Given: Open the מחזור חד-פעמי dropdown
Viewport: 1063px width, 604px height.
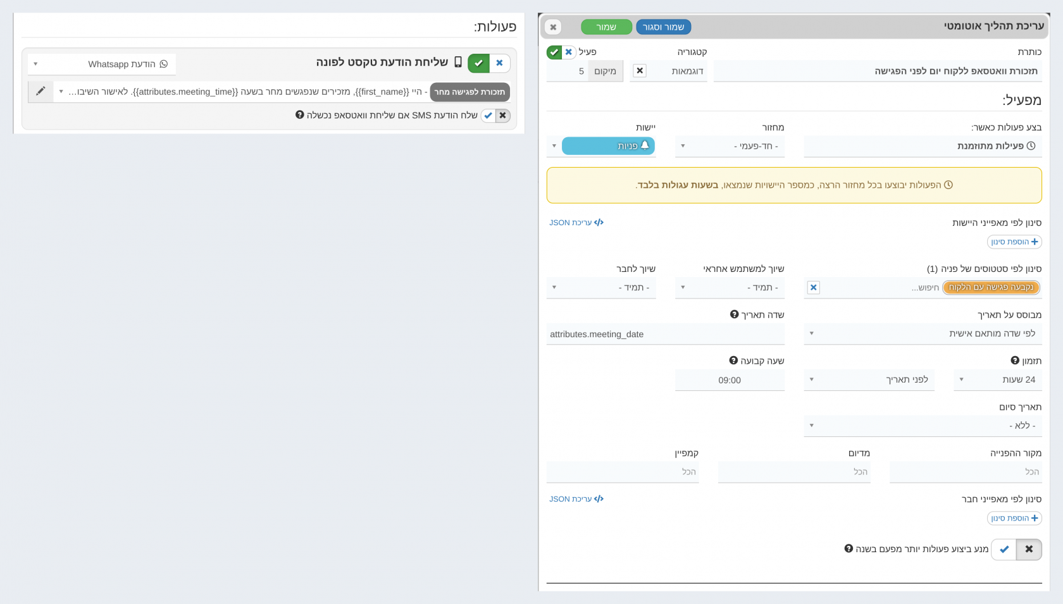Looking at the screenshot, I should pos(730,146).
